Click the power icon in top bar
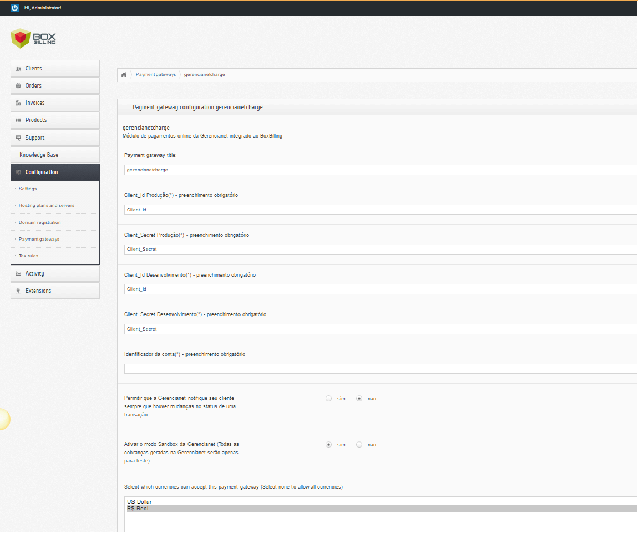This screenshot has height=544, width=639. [x=14, y=8]
